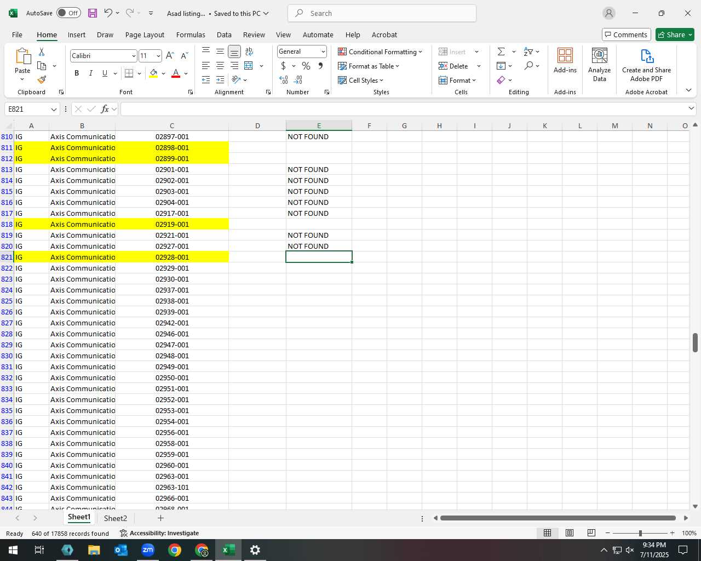Toggle Center horizontal alignment
The height and width of the screenshot is (561, 701).
click(x=220, y=66)
